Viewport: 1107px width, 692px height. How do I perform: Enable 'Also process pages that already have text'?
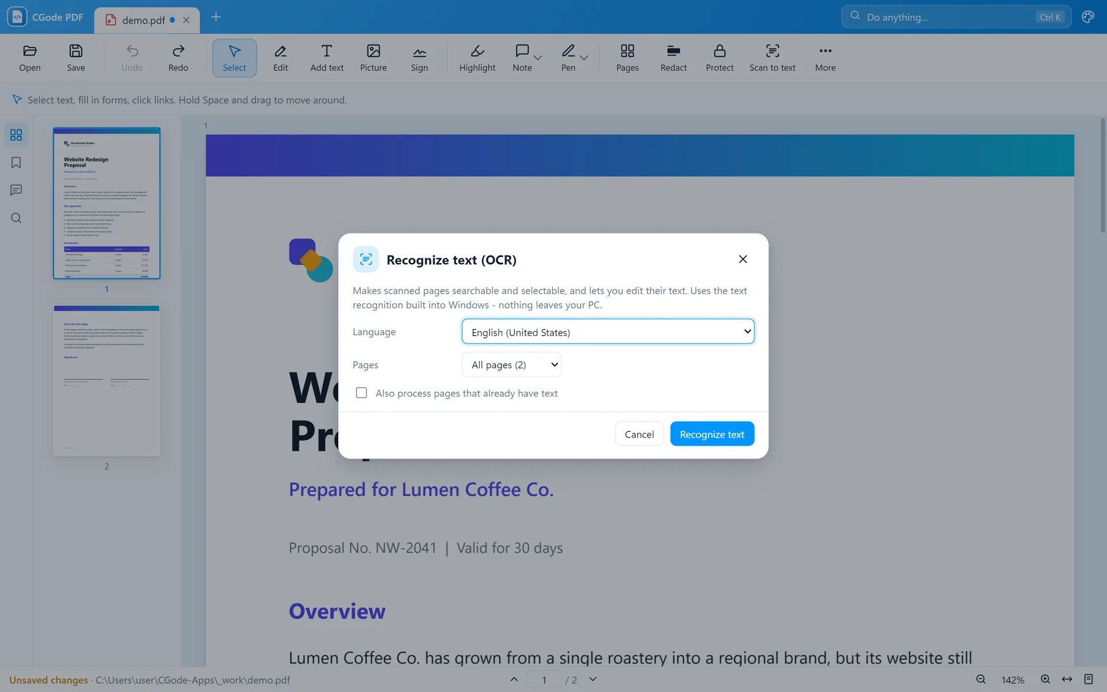pos(362,393)
